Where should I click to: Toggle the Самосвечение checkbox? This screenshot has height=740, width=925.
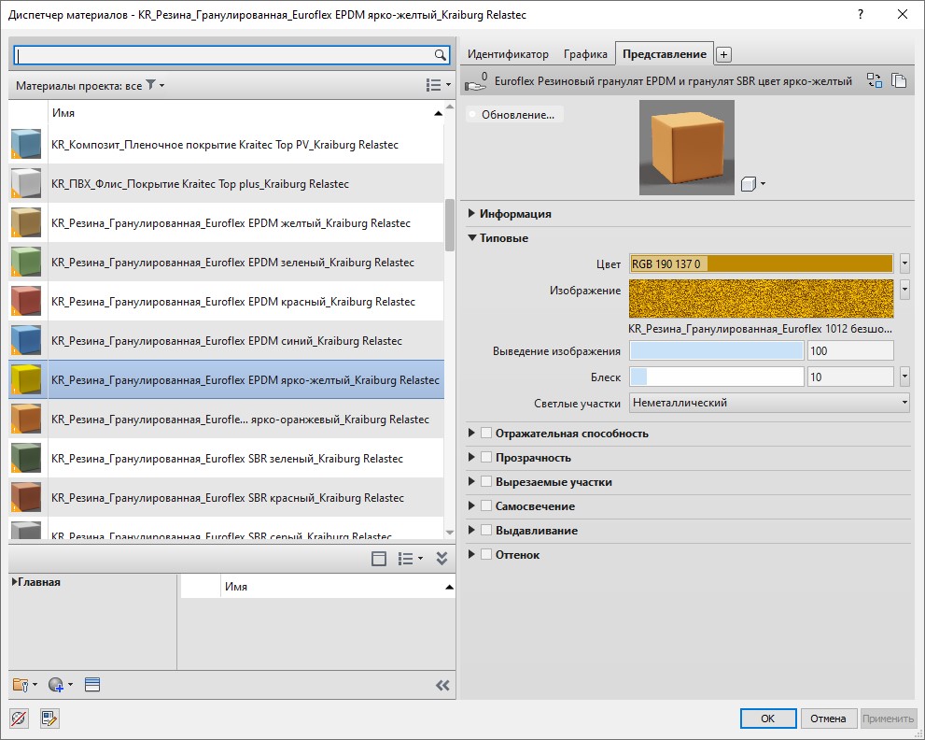click(x=486, y=506)
